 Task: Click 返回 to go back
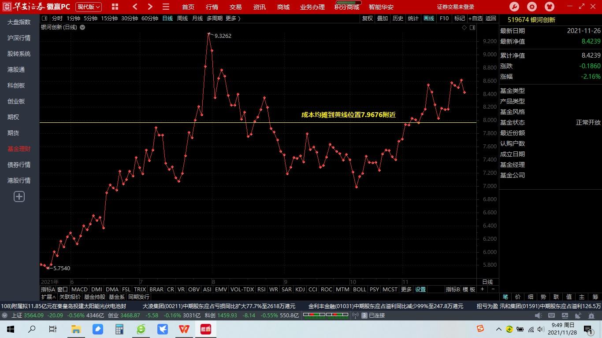coord(491,18)
